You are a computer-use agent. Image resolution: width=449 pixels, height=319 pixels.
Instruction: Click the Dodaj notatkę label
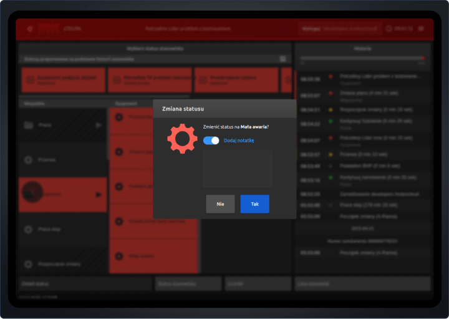coord(239,140)
